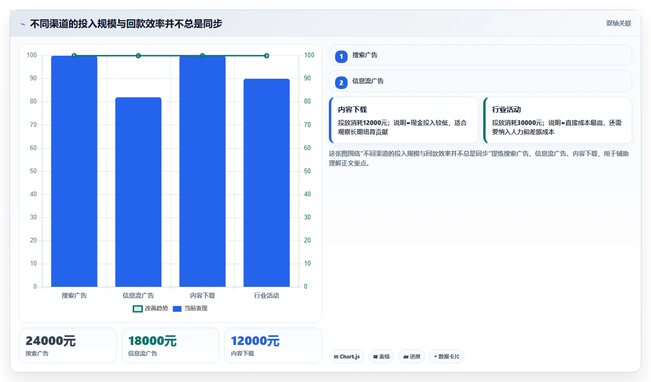Click the 20 tick on the right green axis
The width and height of the screenshot is (651, 382).
click(x=307, y=241)
